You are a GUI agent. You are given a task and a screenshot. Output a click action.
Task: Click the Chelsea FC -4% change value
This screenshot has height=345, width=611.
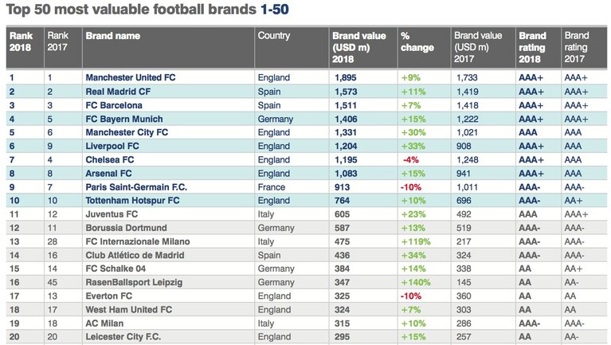pos(411,160)
